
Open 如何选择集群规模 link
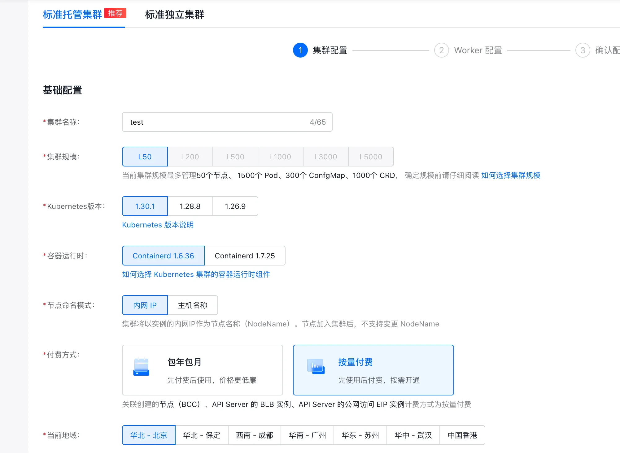coord(510,175)
